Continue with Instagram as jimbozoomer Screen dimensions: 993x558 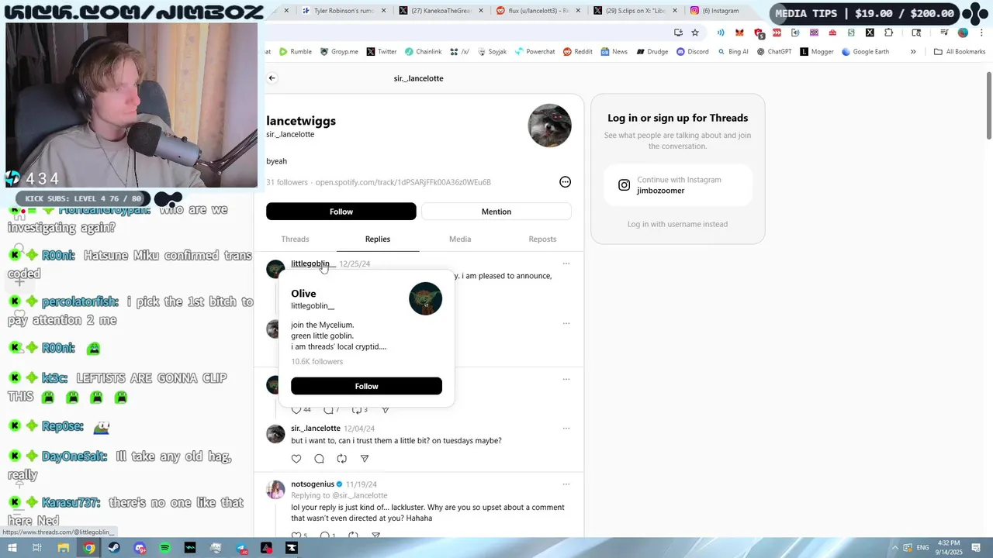point(678,185)
